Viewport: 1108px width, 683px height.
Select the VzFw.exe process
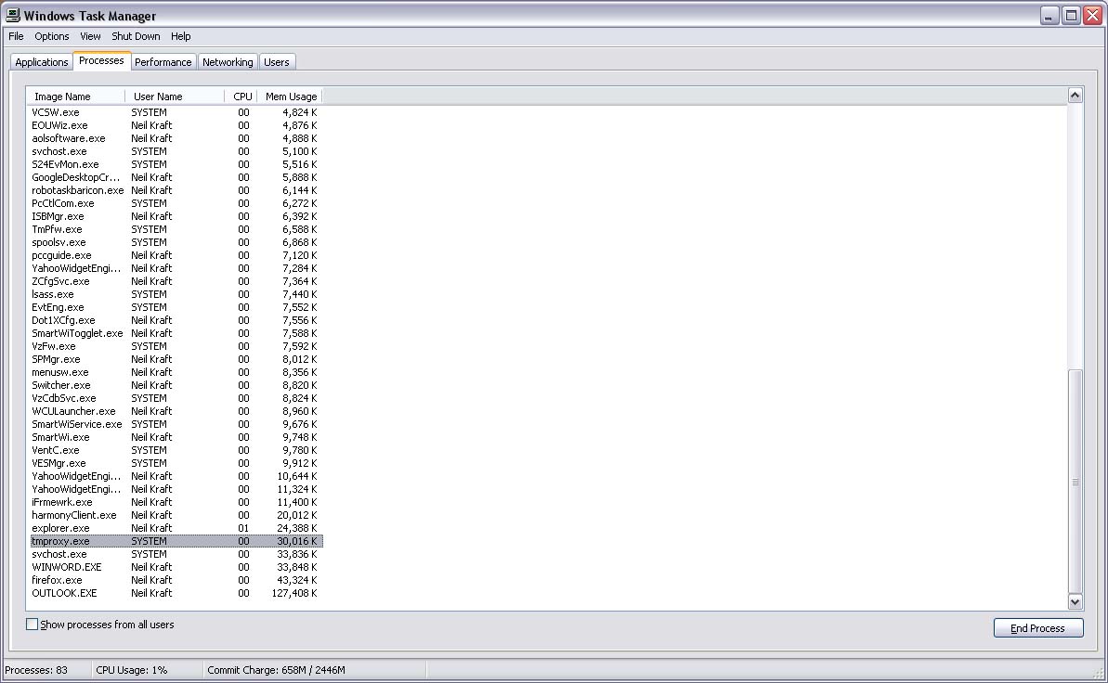coord(176,346)
